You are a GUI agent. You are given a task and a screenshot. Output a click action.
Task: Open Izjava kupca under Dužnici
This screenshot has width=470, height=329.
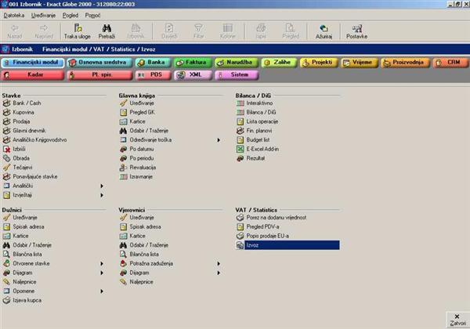[26, 299]
